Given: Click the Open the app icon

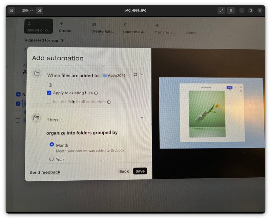Looking at the screenshot, I should (x=126, y=25).
